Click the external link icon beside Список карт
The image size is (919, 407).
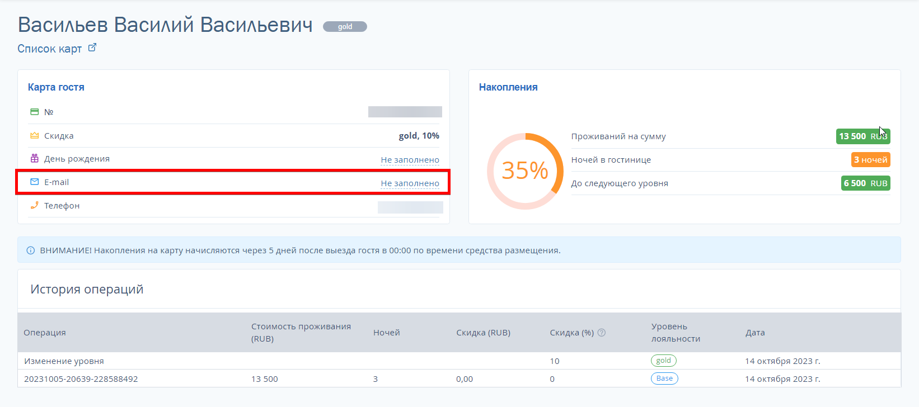click(x=92, y=48)
